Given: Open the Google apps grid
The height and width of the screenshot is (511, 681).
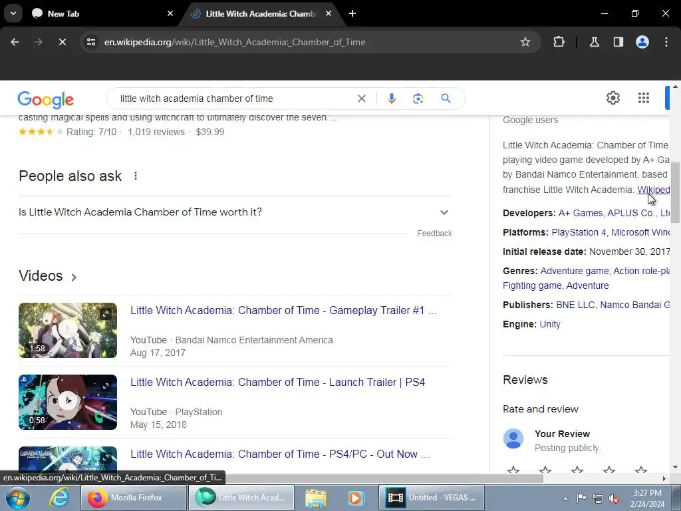Looking at the screenshot, I should [x=643, y=98].
